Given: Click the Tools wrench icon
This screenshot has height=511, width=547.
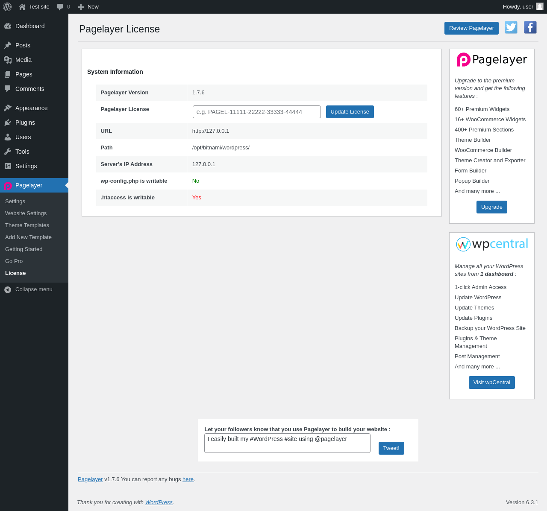Looking at the screenshot, I should point(8,152).
